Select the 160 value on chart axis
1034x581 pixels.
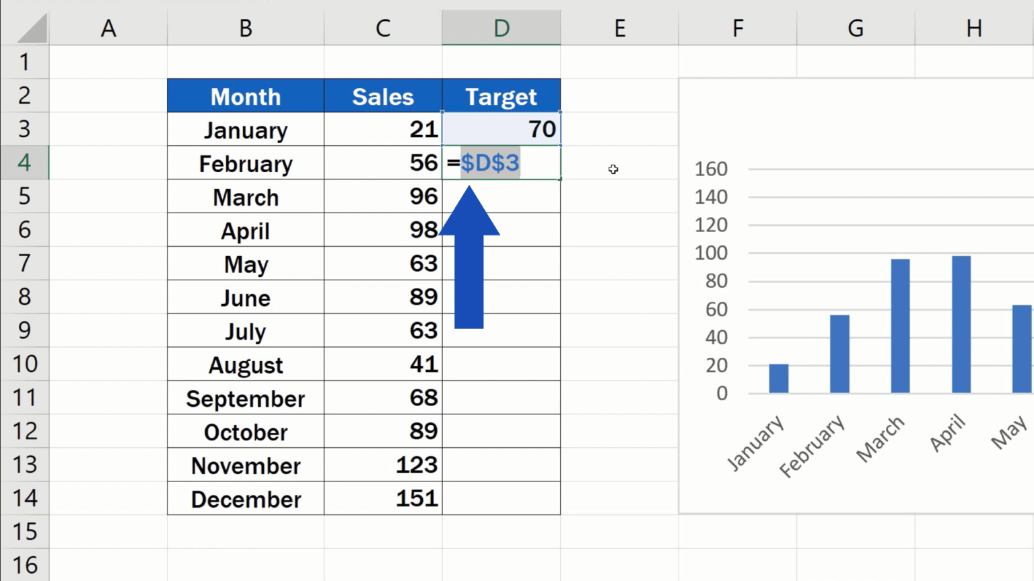click(710, 169)
